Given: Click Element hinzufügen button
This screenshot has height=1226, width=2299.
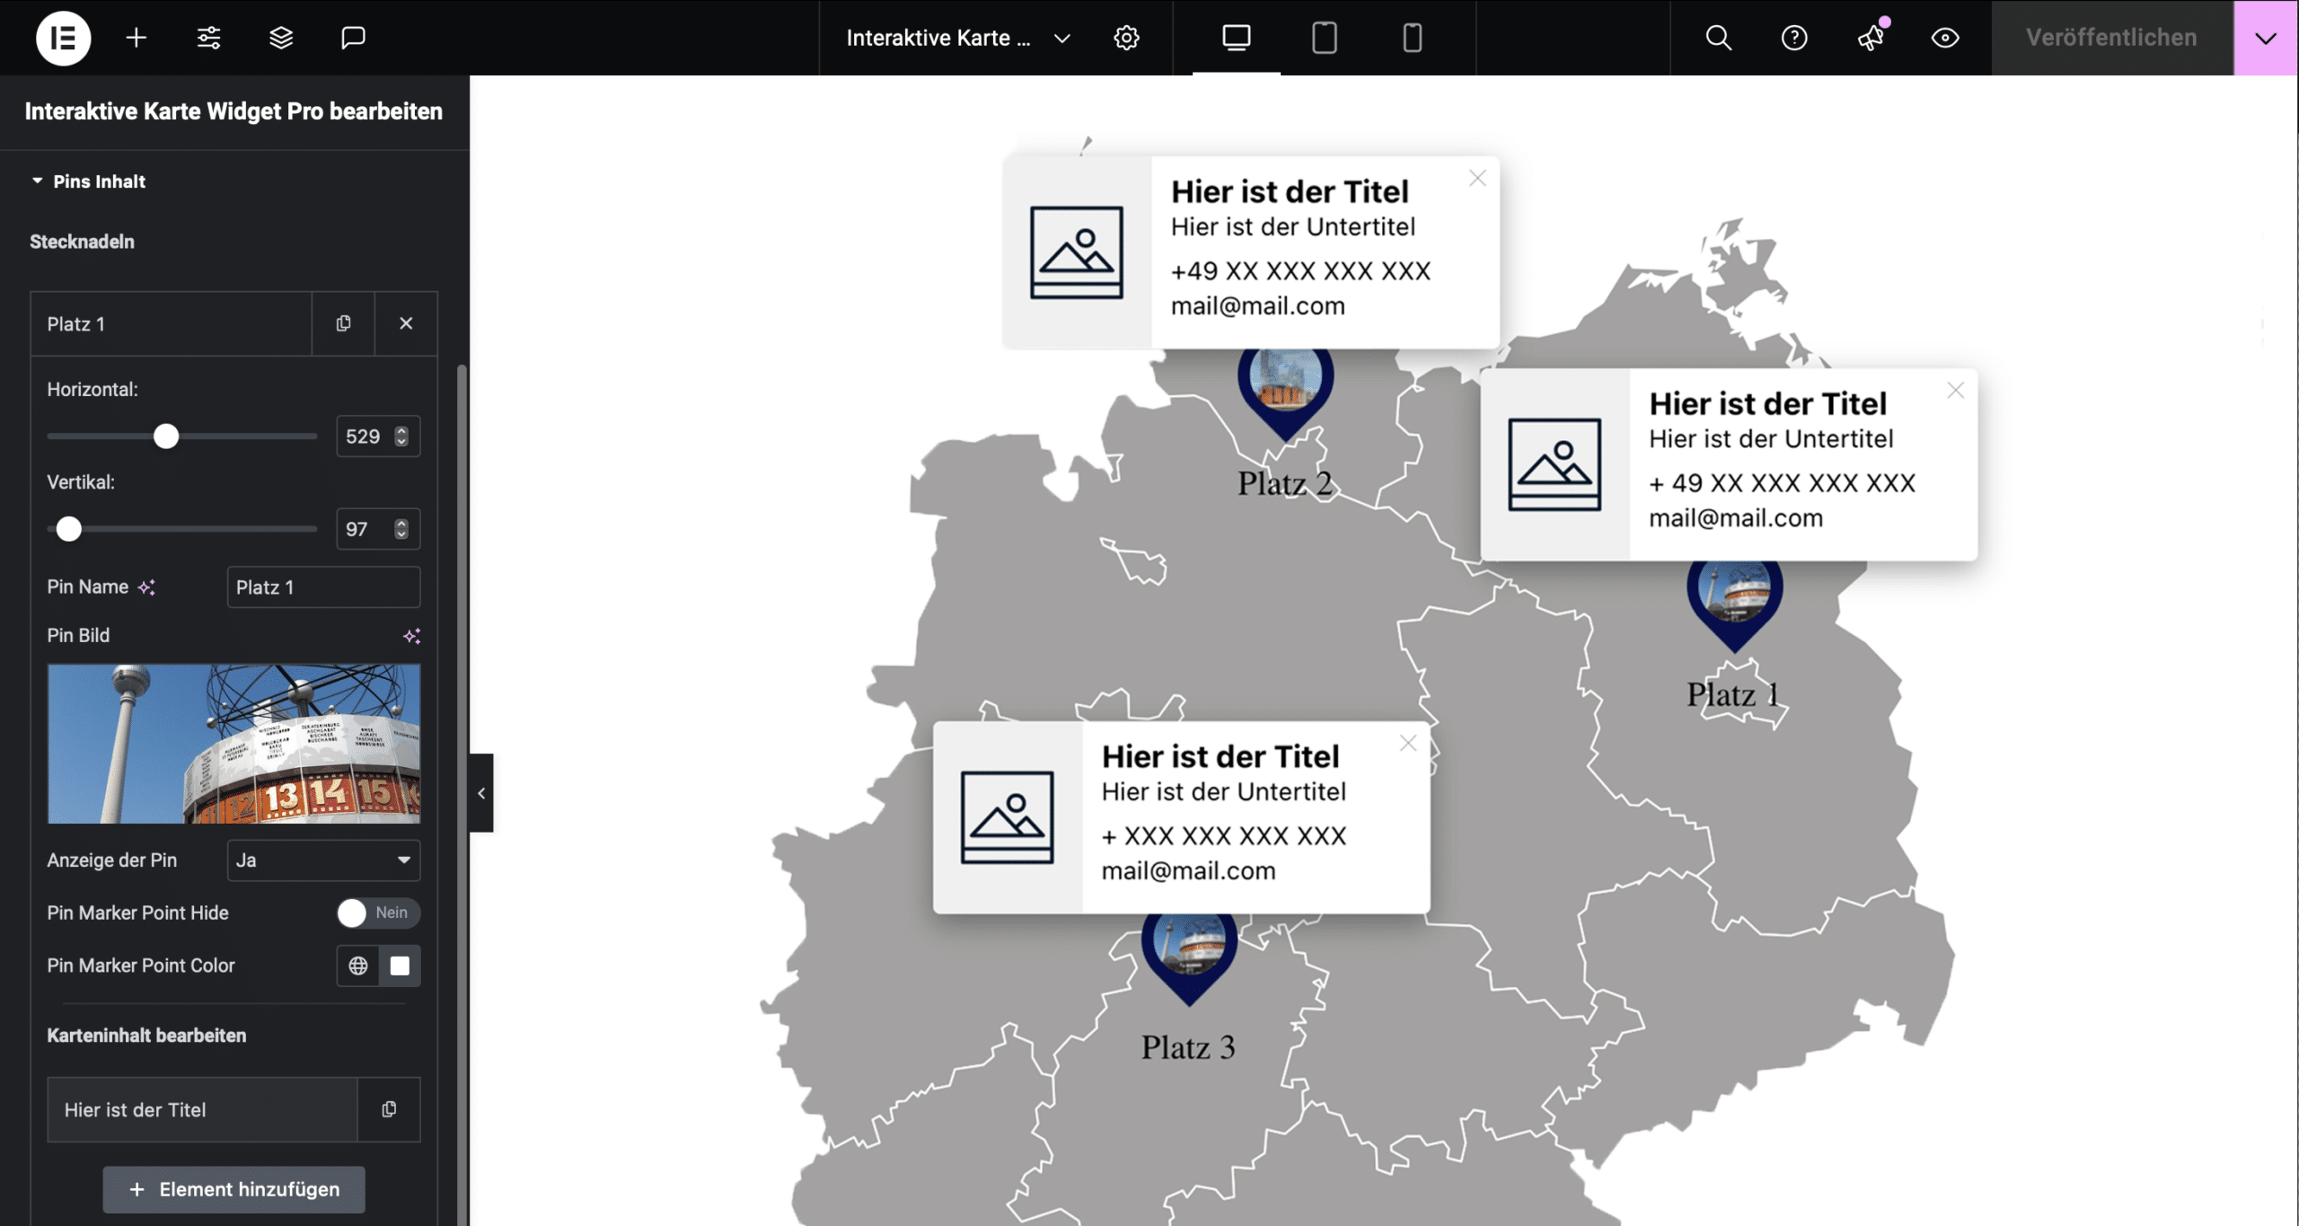Looking at the screenshot, I should (233, 1189).
